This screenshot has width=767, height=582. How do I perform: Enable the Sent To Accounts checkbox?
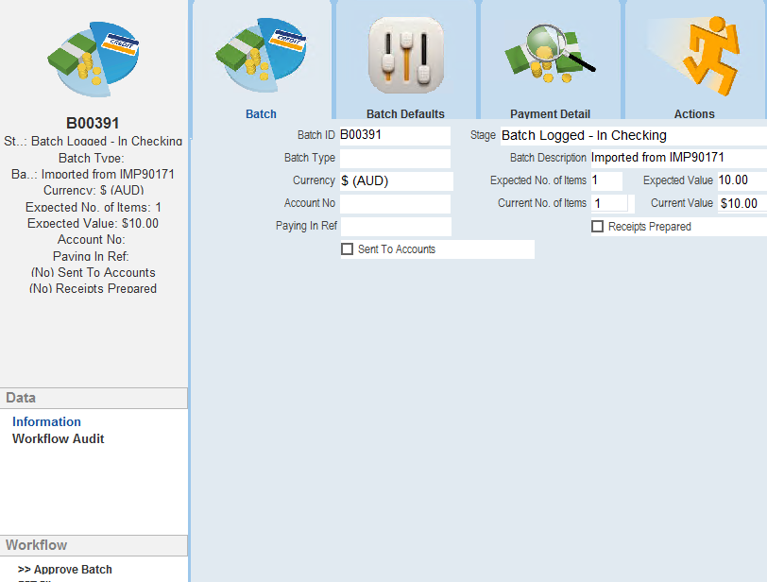click(347, 248)
